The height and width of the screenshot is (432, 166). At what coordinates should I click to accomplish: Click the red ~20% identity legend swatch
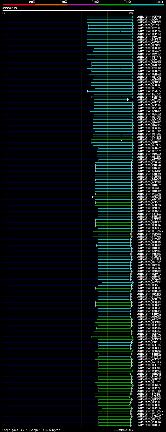[x=18, y=4]
